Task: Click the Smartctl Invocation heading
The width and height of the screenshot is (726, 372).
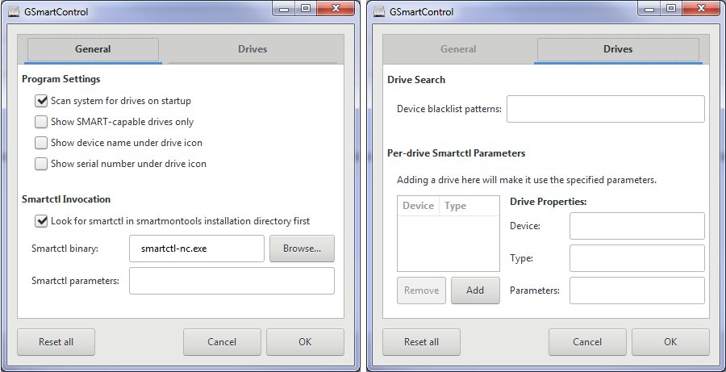Action: tap(66, 199)
